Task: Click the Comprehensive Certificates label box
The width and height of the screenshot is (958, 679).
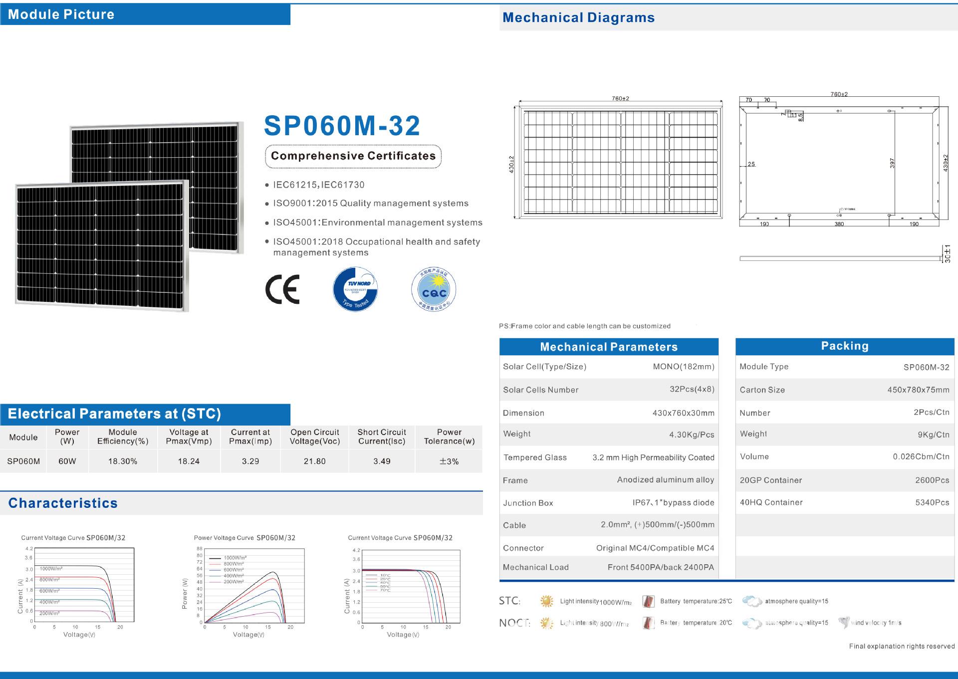Action: [353, 156]
